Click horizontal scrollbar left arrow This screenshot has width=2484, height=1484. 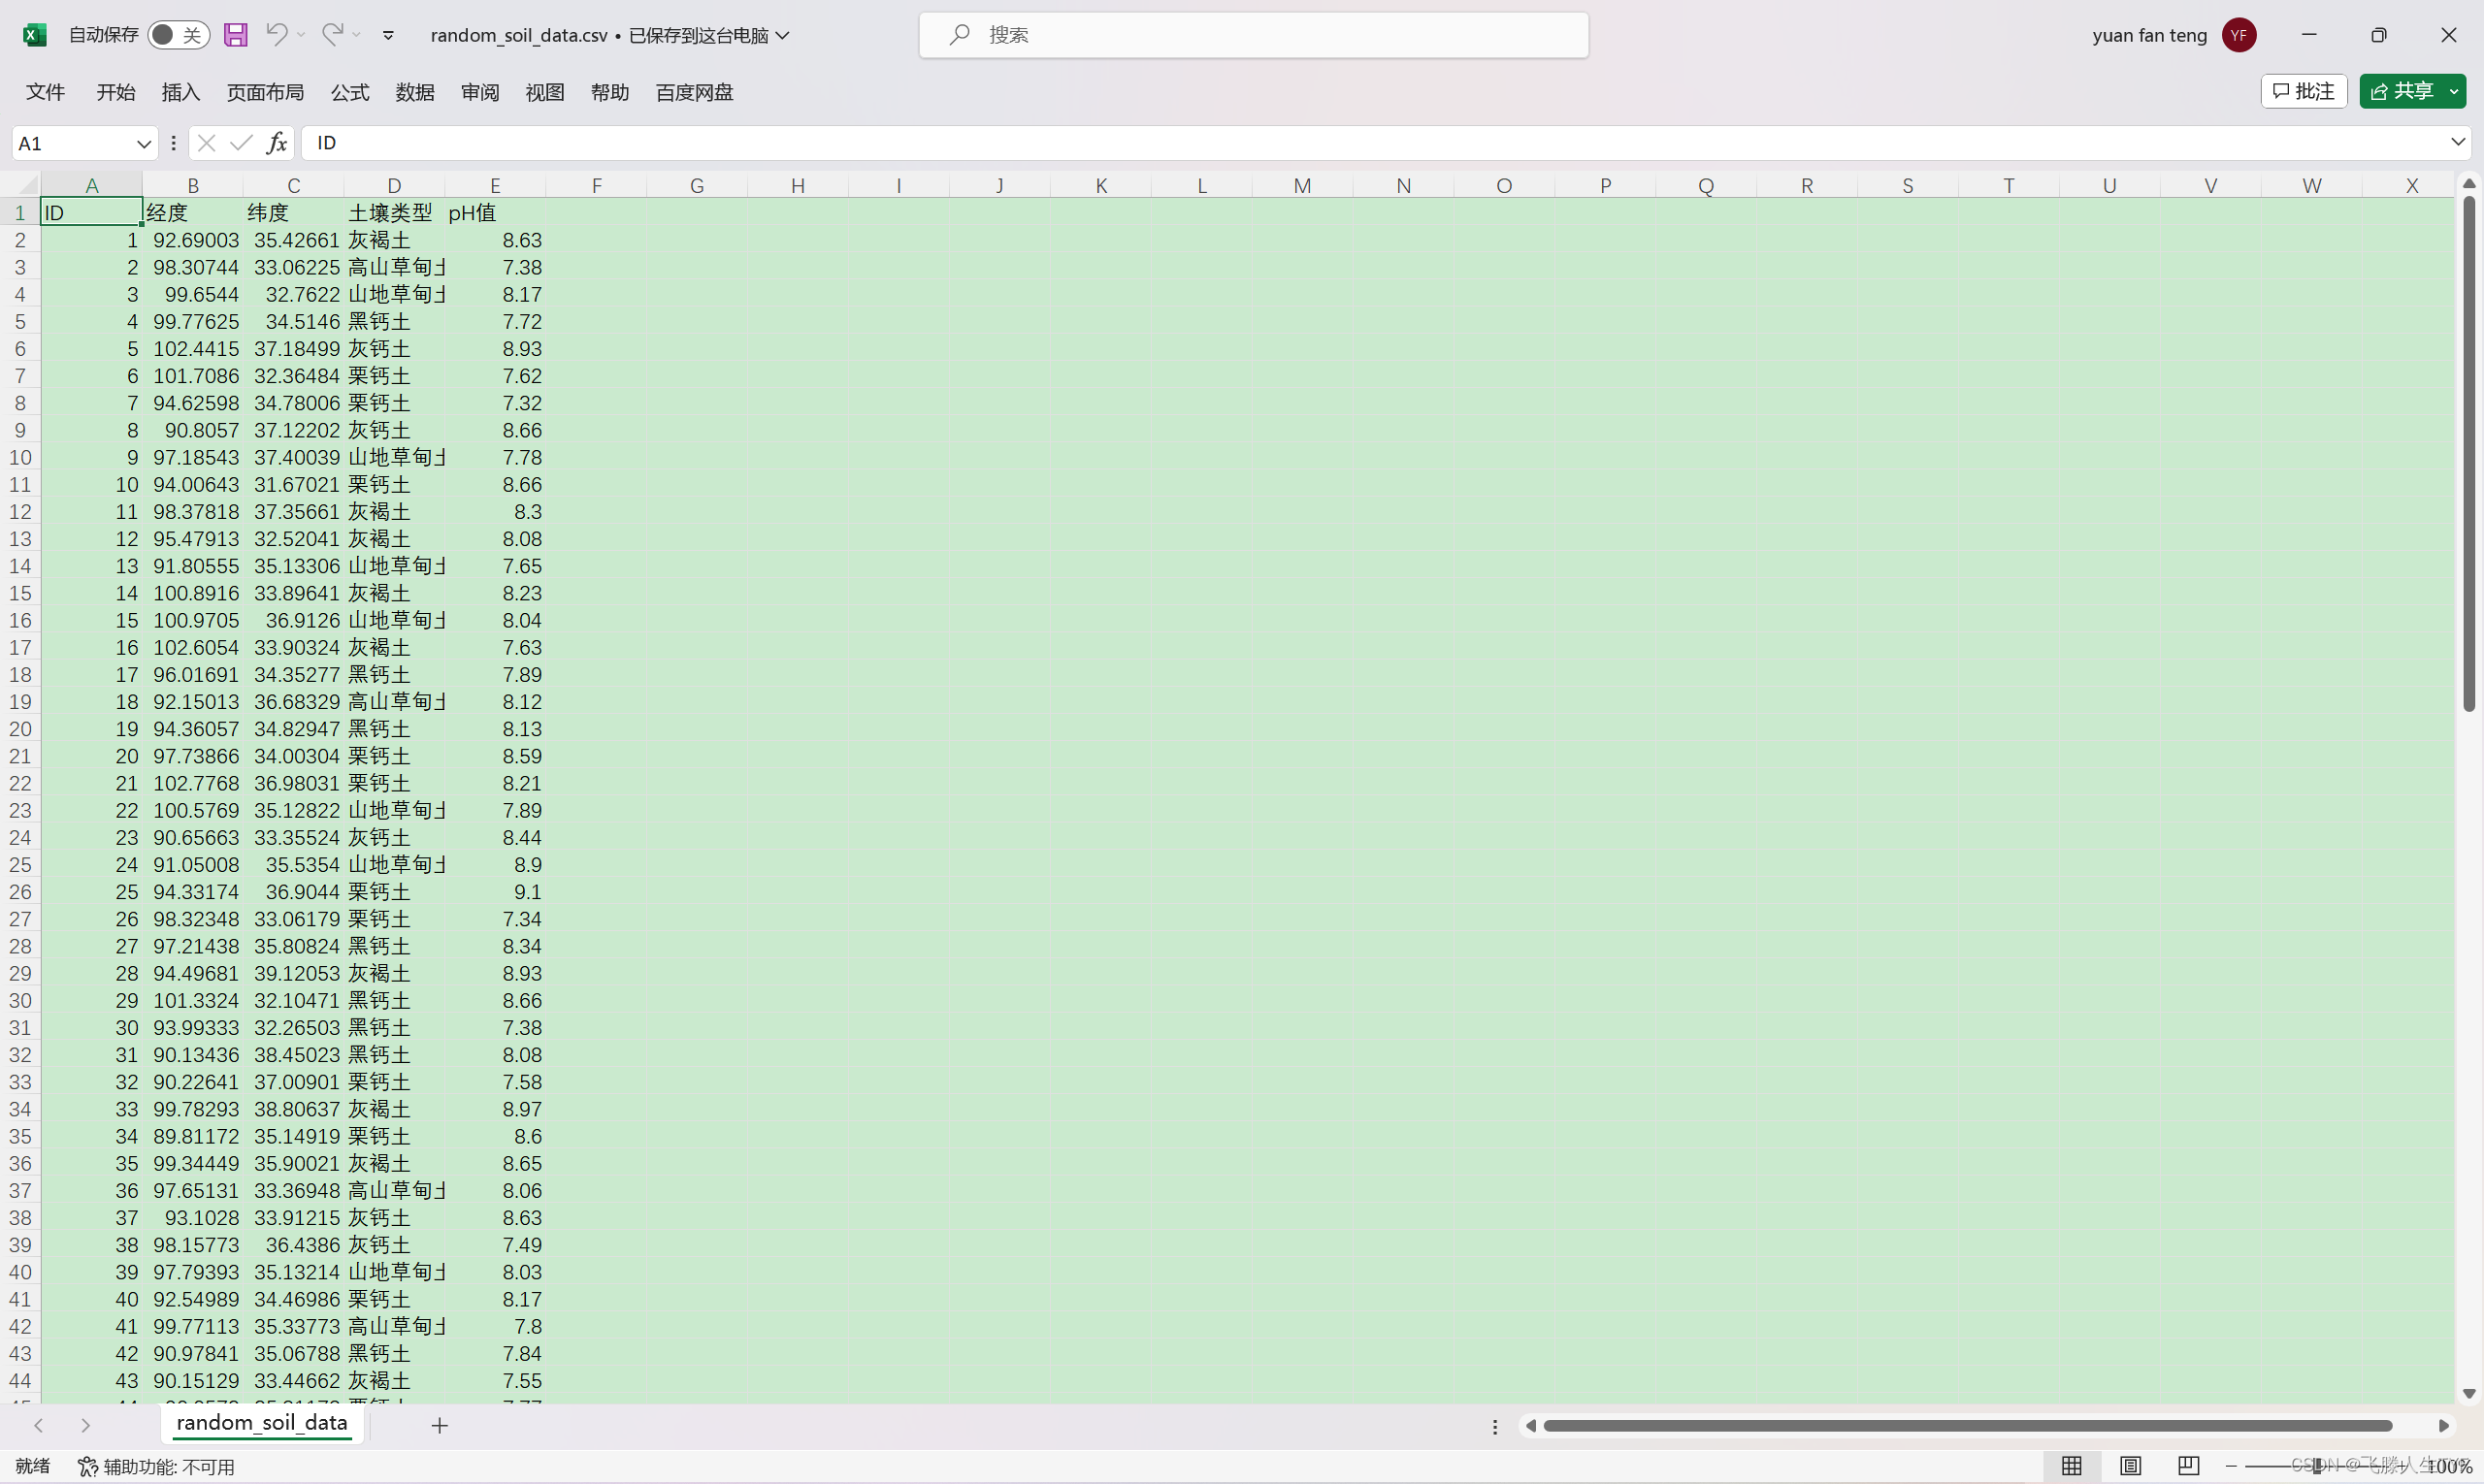pos(1529,1426)
